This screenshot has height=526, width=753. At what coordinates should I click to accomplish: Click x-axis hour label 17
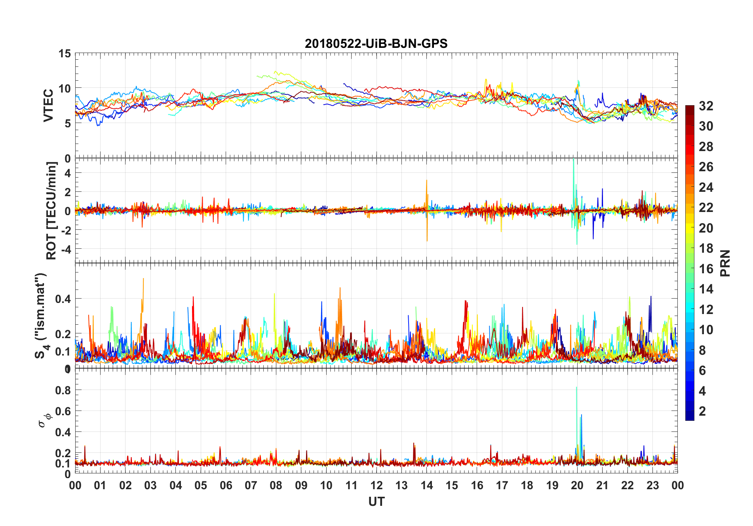point(502,486)
